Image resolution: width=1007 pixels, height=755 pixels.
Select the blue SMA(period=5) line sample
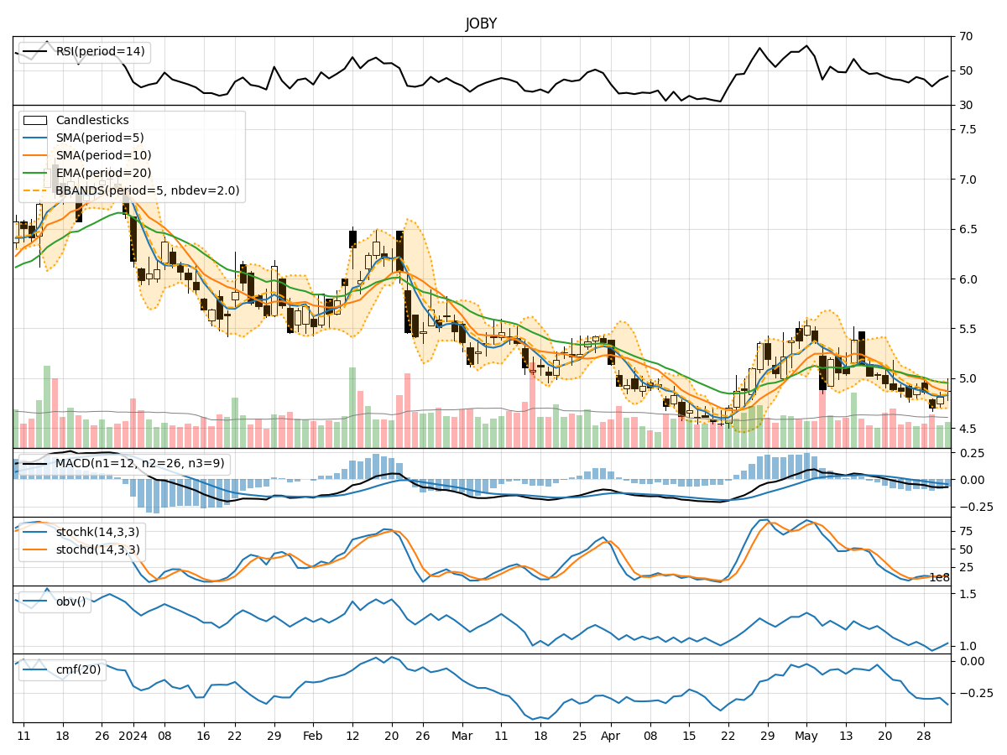tap(35, 136)
